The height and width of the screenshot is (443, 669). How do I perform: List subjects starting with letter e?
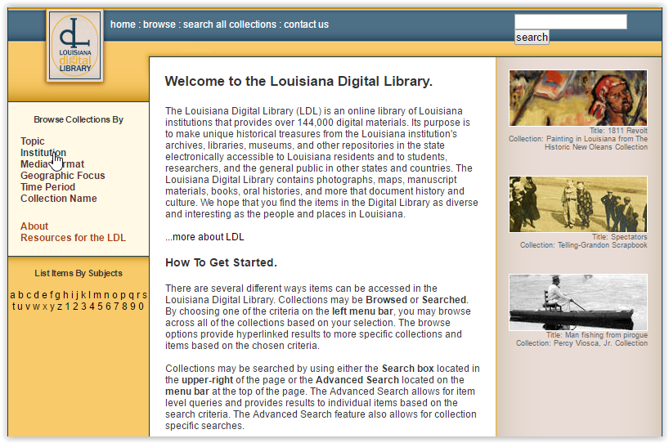pos(44,295)
